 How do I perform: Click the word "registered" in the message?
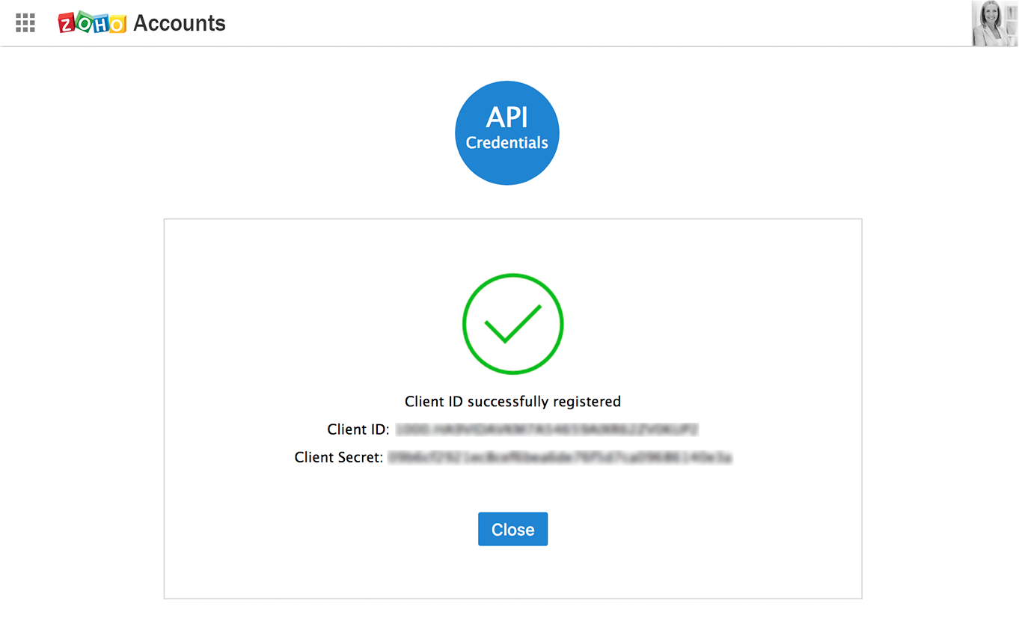point(587,402)
